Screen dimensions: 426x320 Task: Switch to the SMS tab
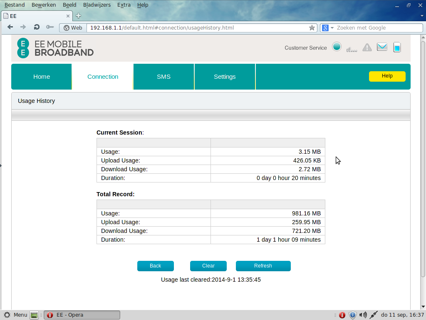click(x=163, y=77)
